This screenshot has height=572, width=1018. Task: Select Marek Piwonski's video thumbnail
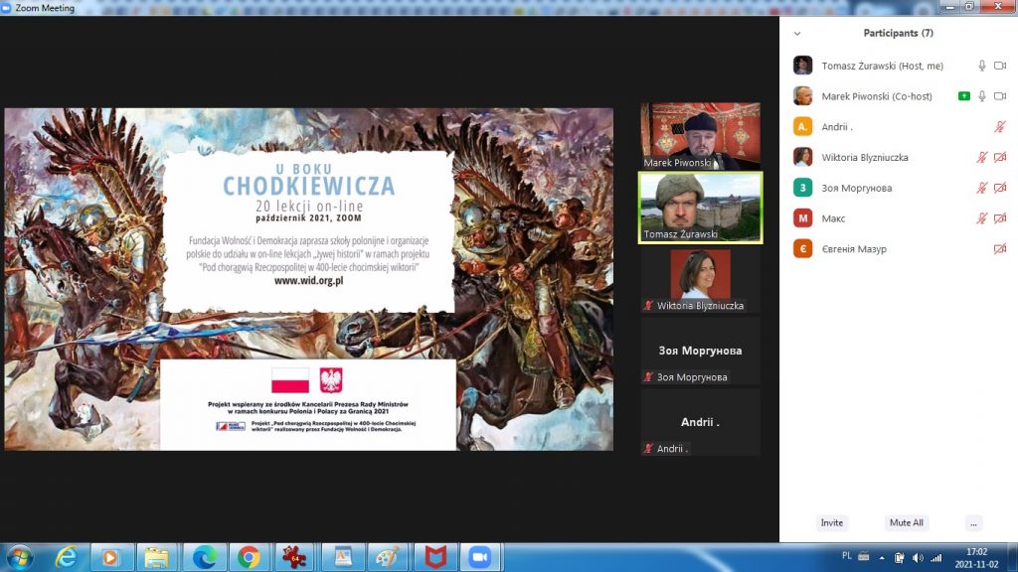pos(700,134)
